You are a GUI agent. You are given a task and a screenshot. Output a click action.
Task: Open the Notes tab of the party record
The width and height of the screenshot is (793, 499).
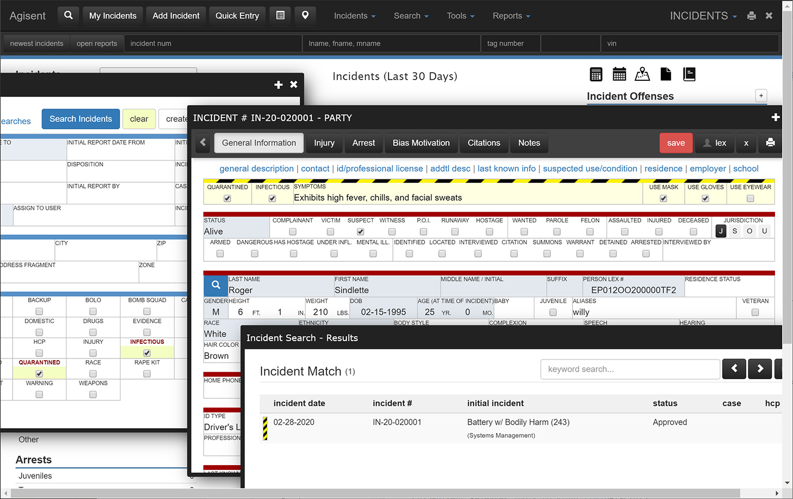[529, 143]
